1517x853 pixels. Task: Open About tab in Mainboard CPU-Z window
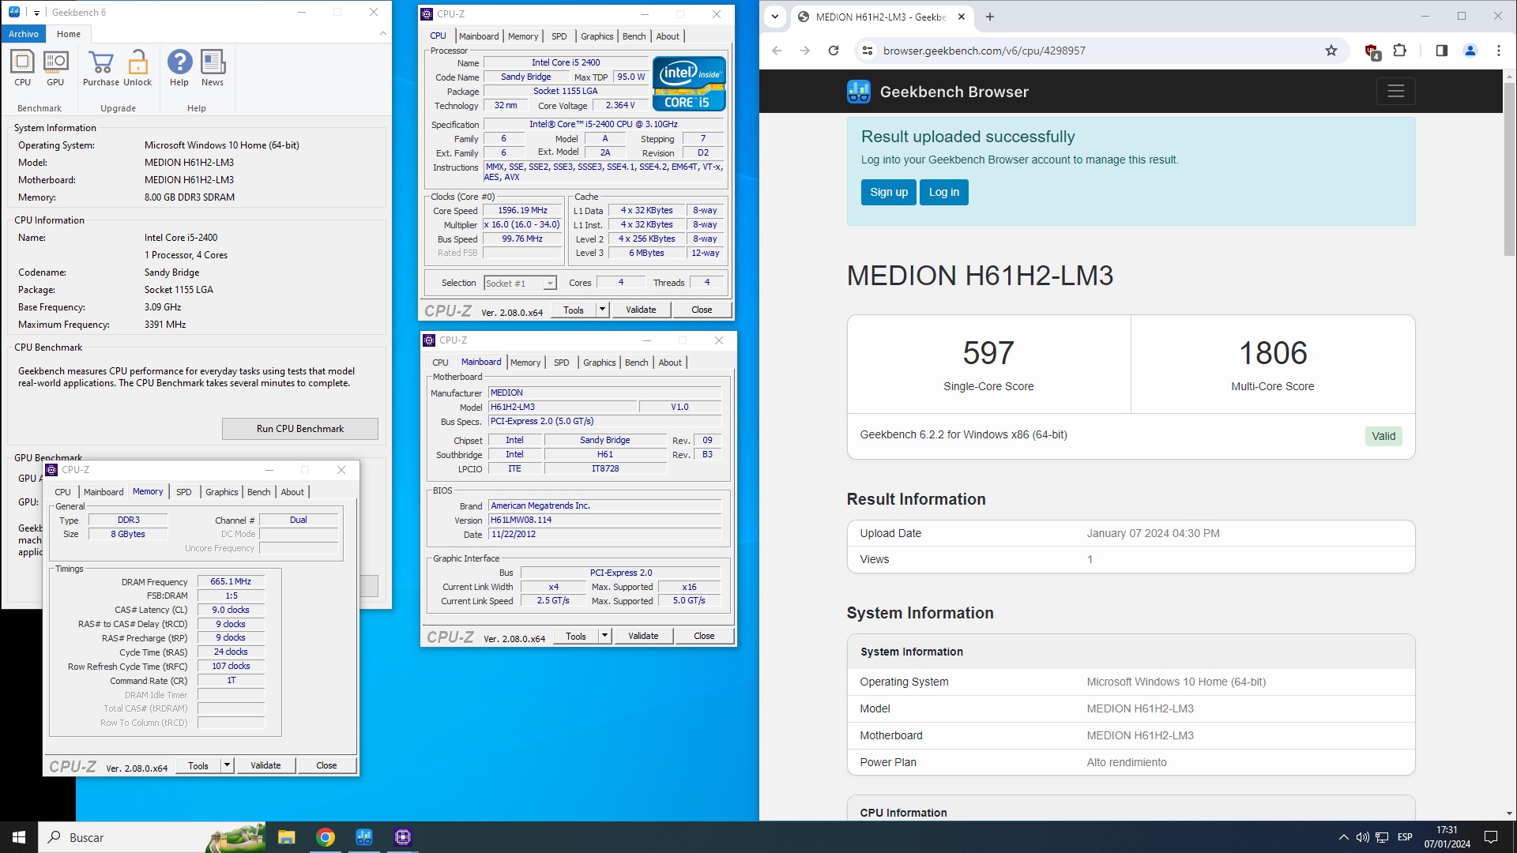(x=670, y=363)
